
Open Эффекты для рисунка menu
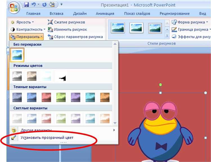[x=191, y=37]
